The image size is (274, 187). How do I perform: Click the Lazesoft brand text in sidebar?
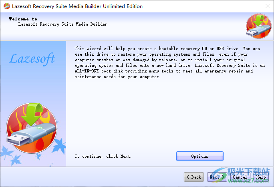[32, 59]
